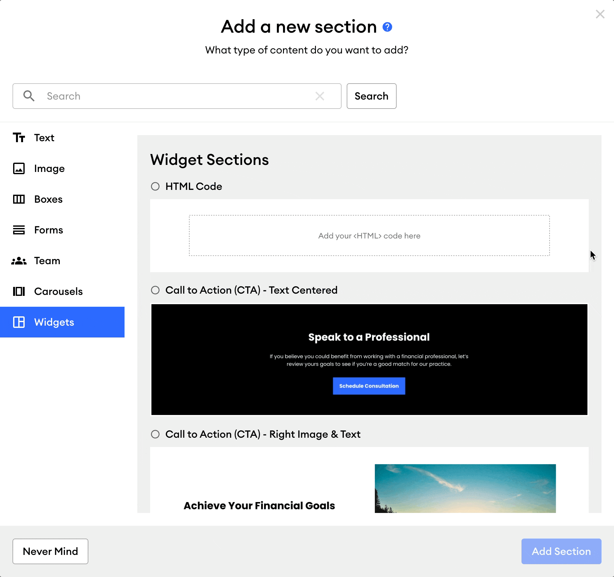Click the Never Mind button
Image resolution: width=614 pixels, height=577 pixels.
point(50,551)
